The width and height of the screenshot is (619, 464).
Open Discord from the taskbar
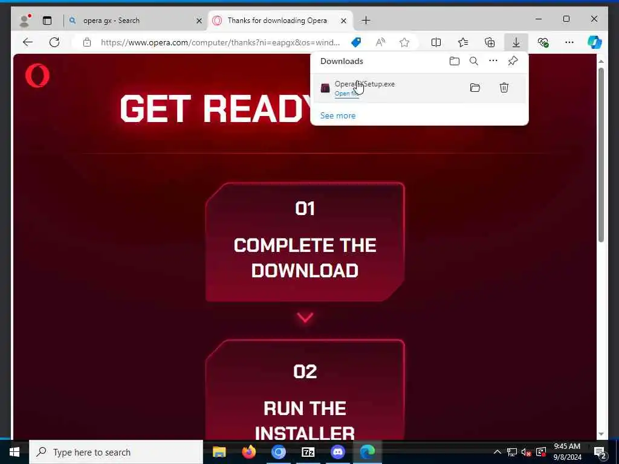point(337,452)
